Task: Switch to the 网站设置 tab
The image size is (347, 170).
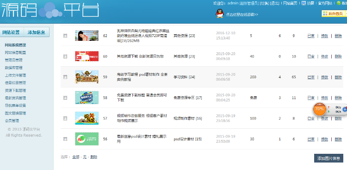Action: 11,32
